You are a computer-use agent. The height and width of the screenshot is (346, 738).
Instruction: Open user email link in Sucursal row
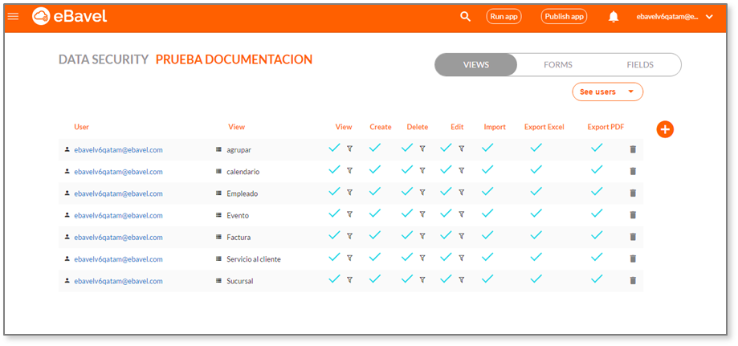118,281
